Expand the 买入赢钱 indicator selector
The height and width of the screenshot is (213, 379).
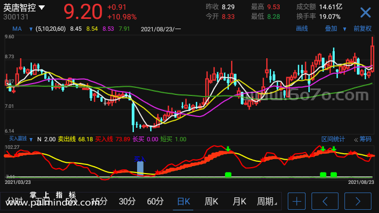click(21, 139)
